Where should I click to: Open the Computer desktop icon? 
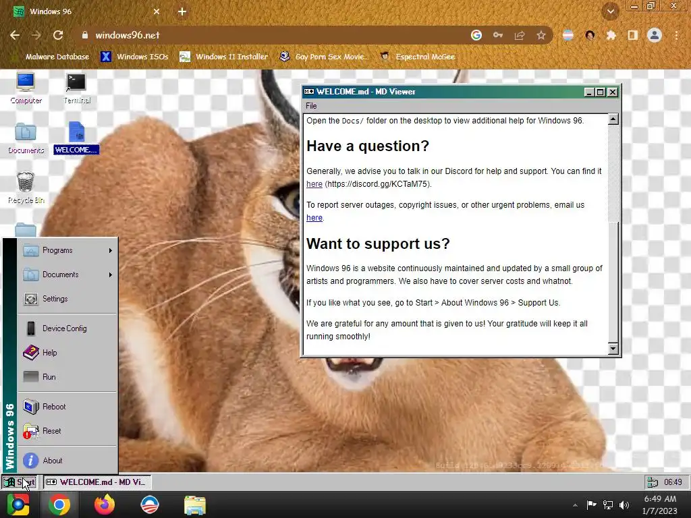[26, 88]
